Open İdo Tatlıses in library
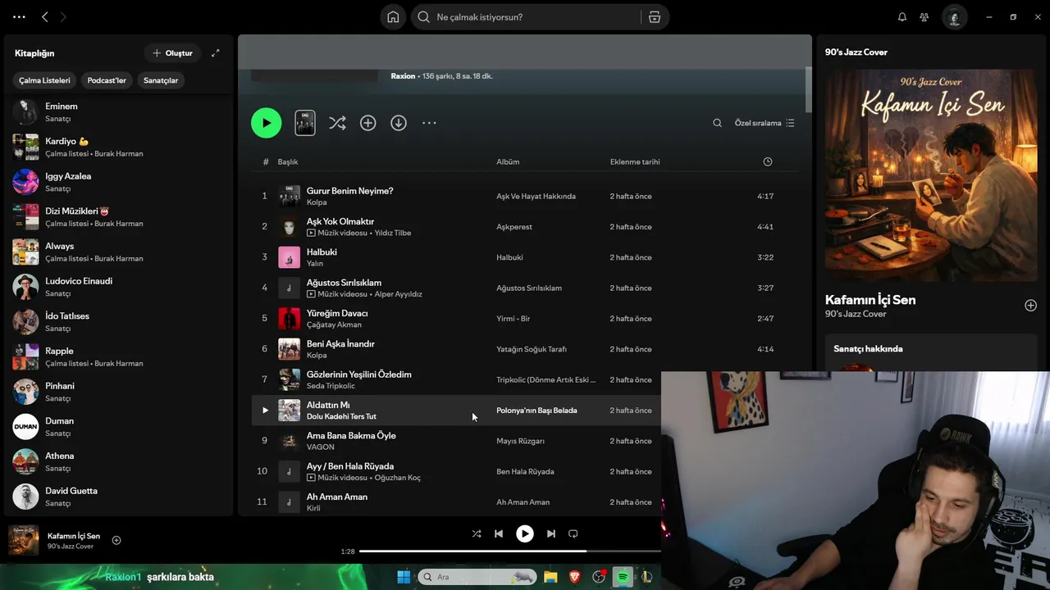The height and width of the screenshot is (590, 1050). point(119,321)
